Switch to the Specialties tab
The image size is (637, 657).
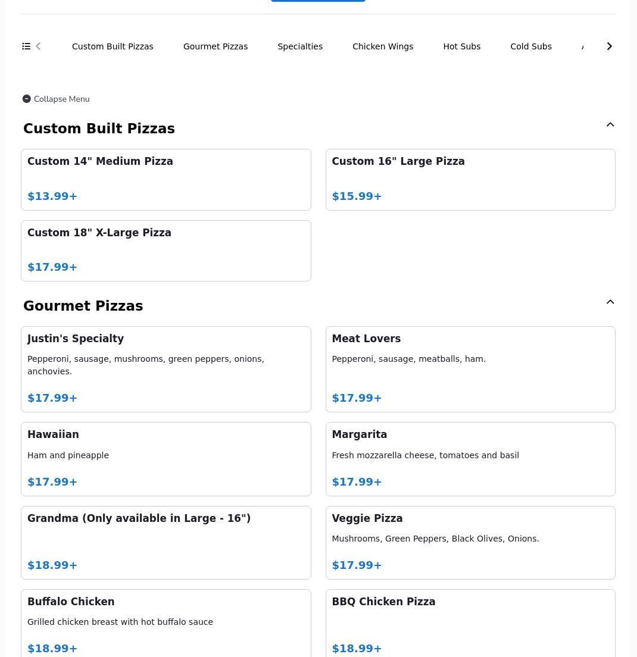300,46
